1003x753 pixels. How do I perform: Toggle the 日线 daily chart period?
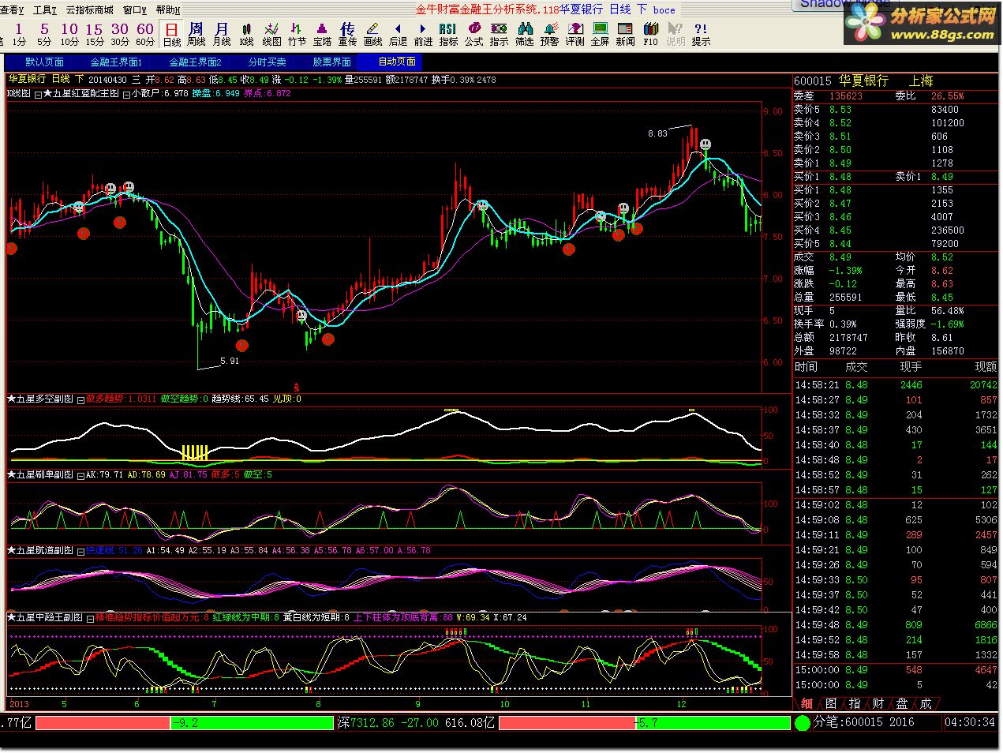[x=171, y=34]
